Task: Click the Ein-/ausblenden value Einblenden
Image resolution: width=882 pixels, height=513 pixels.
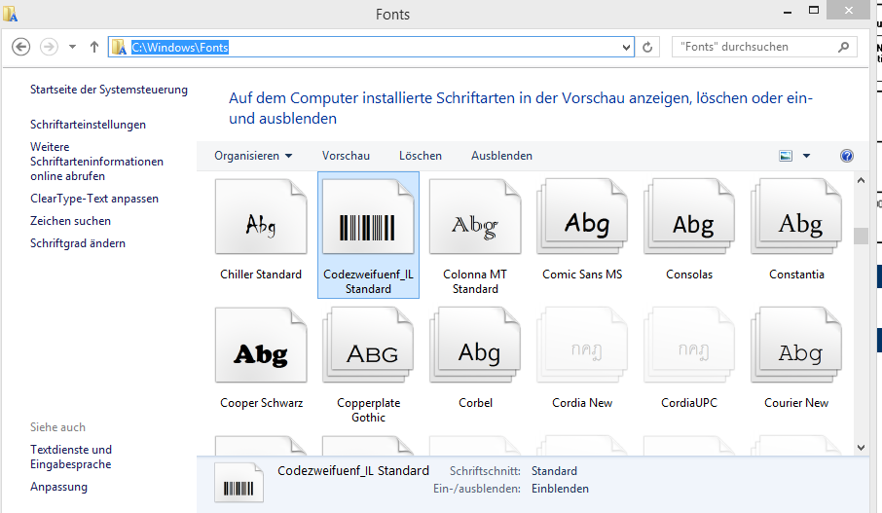Action: (x=560, y=489)
